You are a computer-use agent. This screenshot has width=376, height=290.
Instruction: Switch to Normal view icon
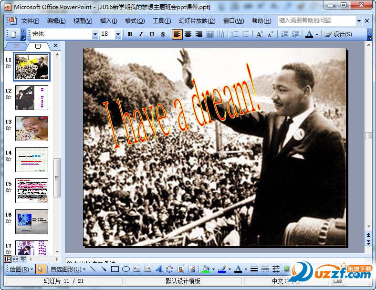tap(8, 259)
